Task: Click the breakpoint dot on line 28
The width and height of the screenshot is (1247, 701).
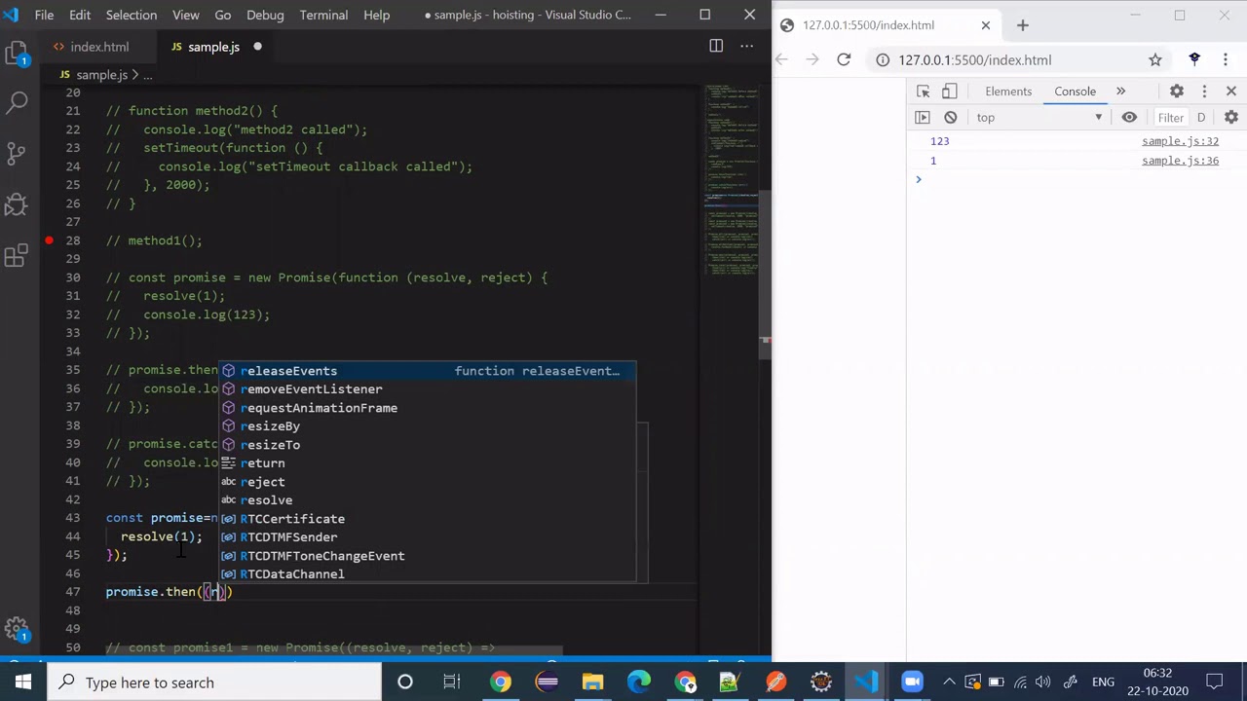Action: (49, 240)
